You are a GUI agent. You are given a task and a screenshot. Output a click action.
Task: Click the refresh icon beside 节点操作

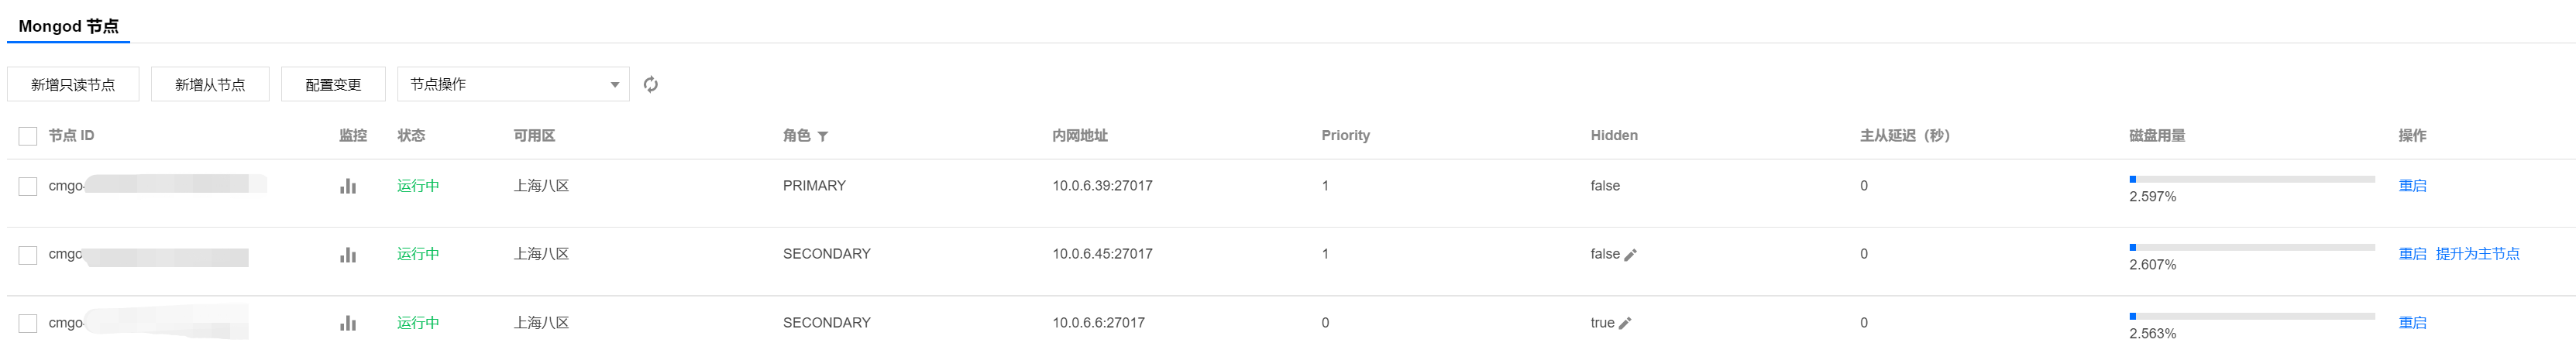651,84
